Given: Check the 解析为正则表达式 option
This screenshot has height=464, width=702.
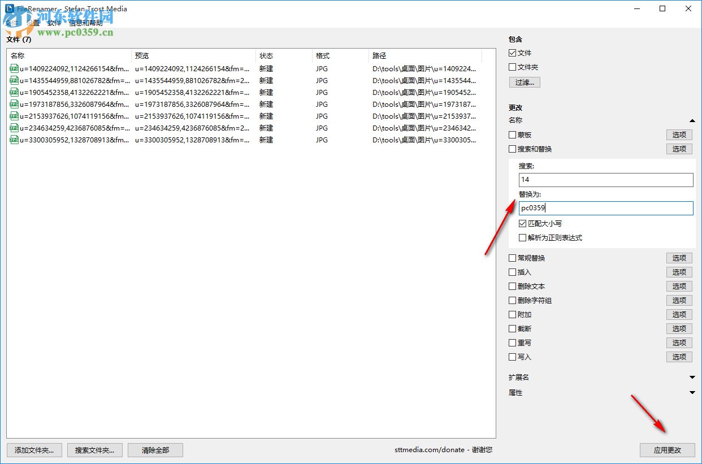Looking at the screenshot, I should pyautogui.click(x=523, y=237).
